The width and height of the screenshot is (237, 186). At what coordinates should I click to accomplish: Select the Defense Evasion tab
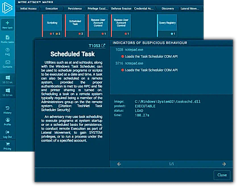click(x=121, y=9)
